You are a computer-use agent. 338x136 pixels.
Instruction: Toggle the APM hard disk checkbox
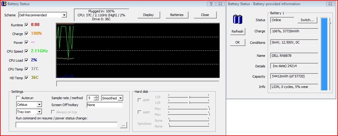coord(140,100)
